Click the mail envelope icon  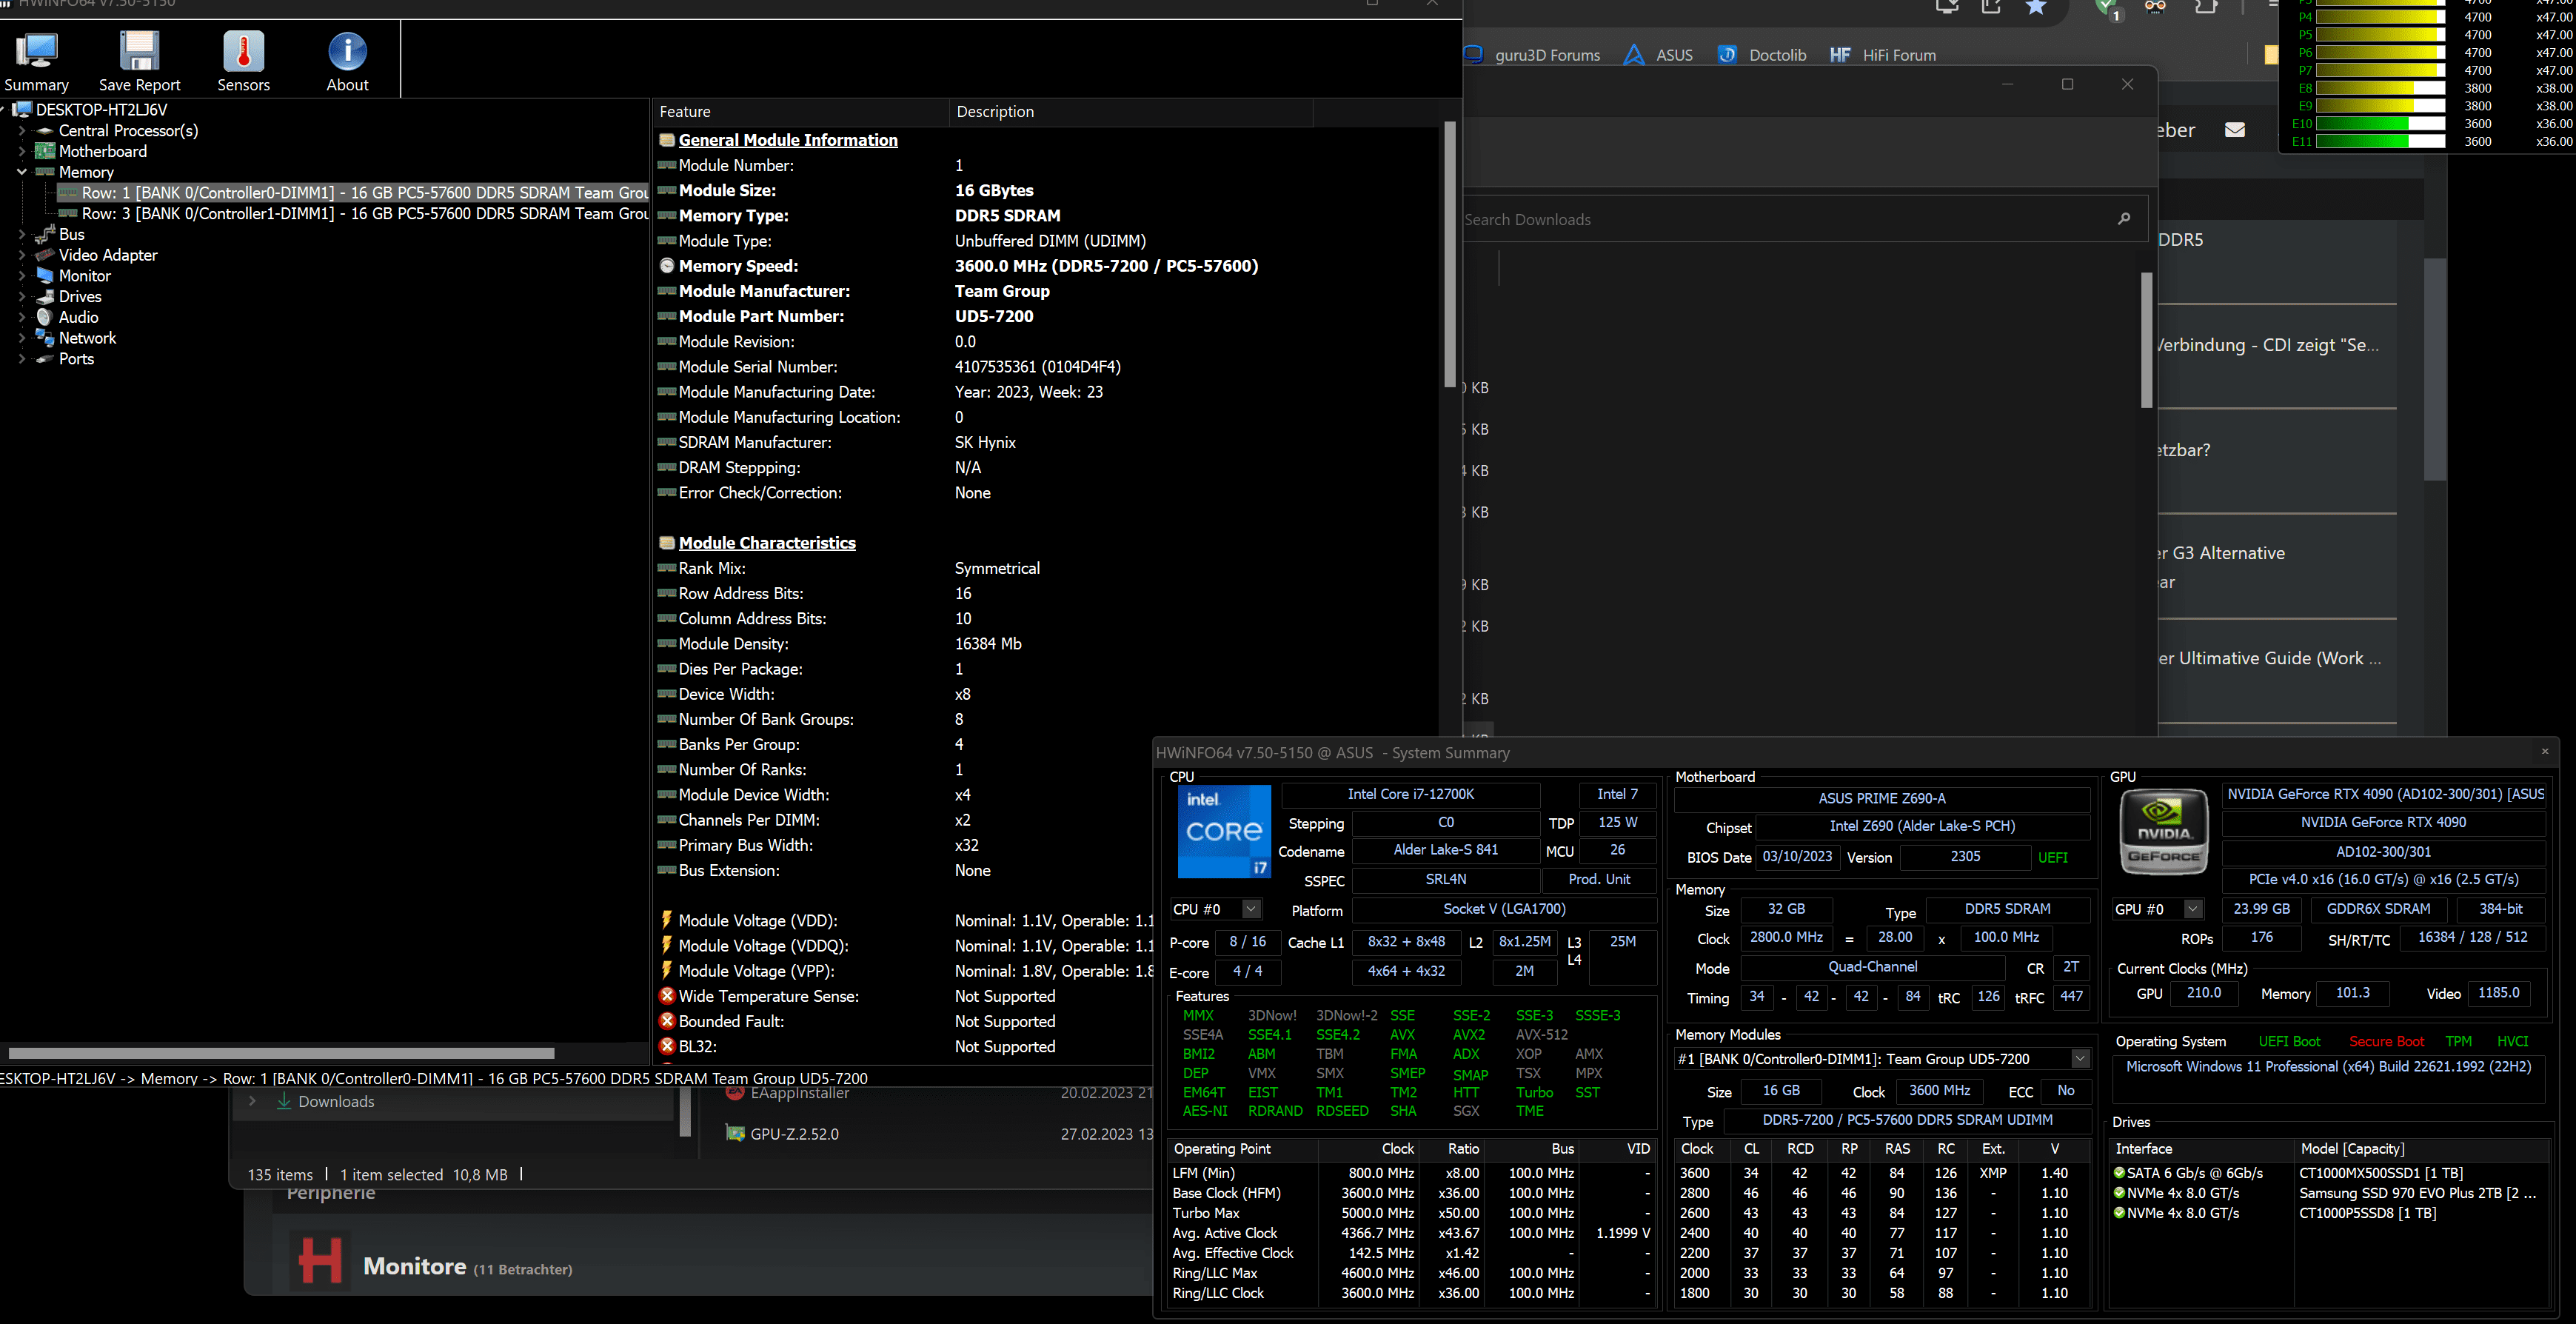pyautogui.click(x=2235, y=130)
